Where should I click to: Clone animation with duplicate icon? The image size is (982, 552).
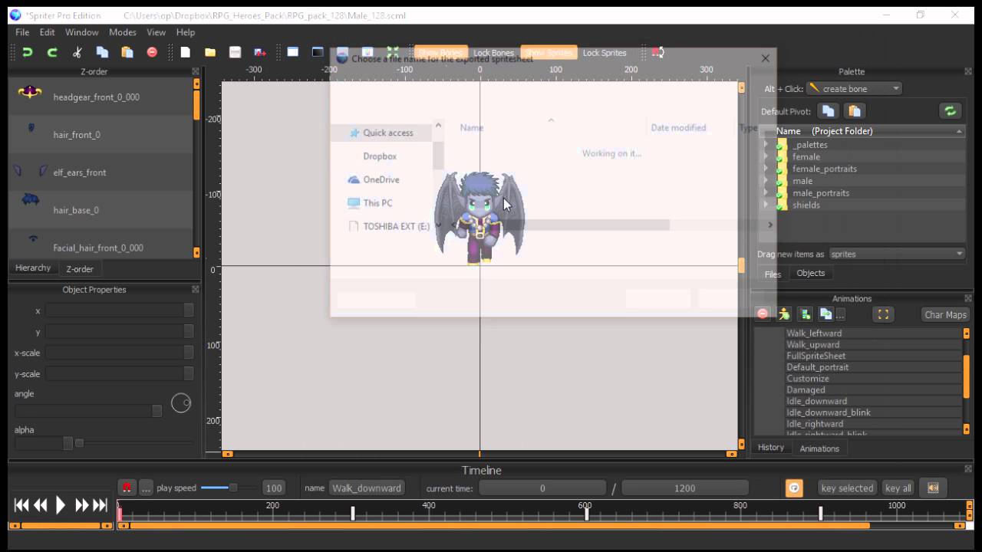(825, 314)
